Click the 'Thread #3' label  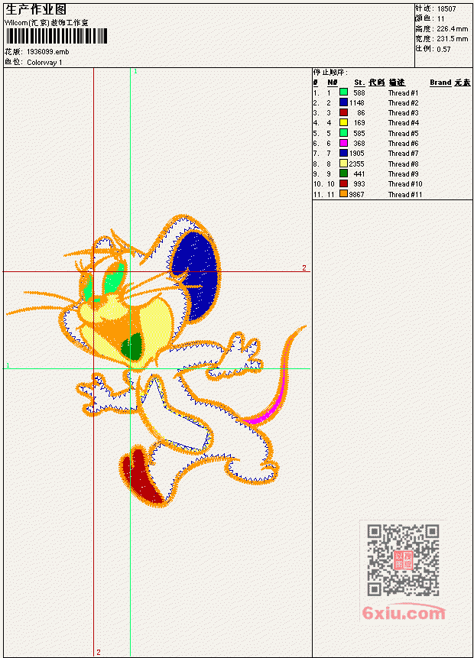coord(403,113)
